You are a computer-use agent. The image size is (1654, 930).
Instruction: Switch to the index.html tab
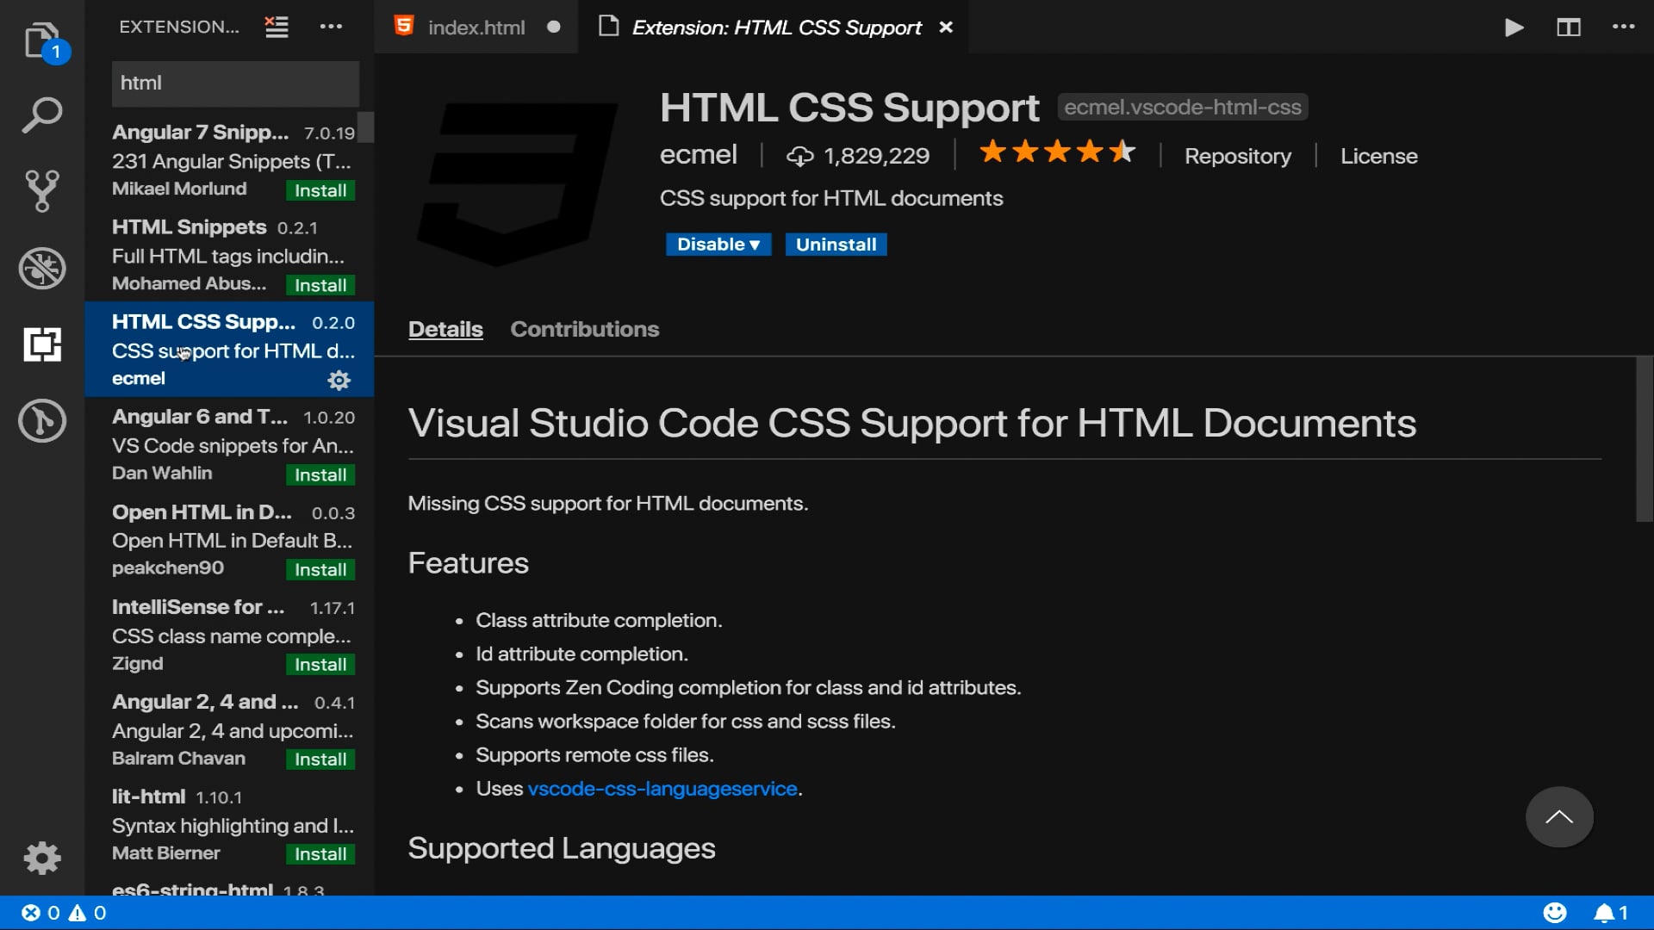pyautogui.click(x=476, y=28)
